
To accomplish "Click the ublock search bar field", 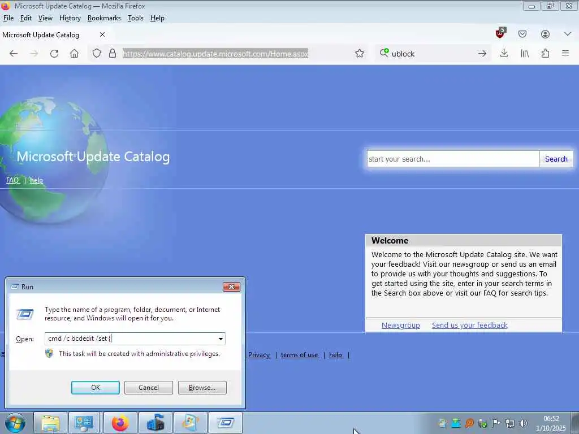I will [x=432, y=54].
